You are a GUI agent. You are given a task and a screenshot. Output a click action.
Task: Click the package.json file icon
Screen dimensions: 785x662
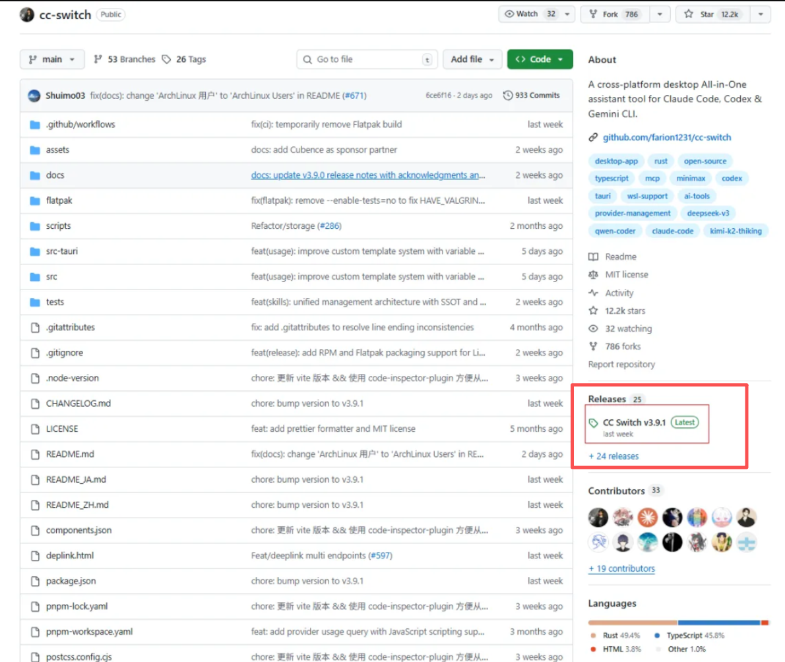(x=35, y=581)
